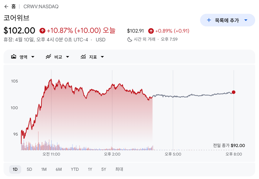Click the moon after-hours icon
Image resolution: width=259 pixels, height=179 pixels.
[130, 39]
